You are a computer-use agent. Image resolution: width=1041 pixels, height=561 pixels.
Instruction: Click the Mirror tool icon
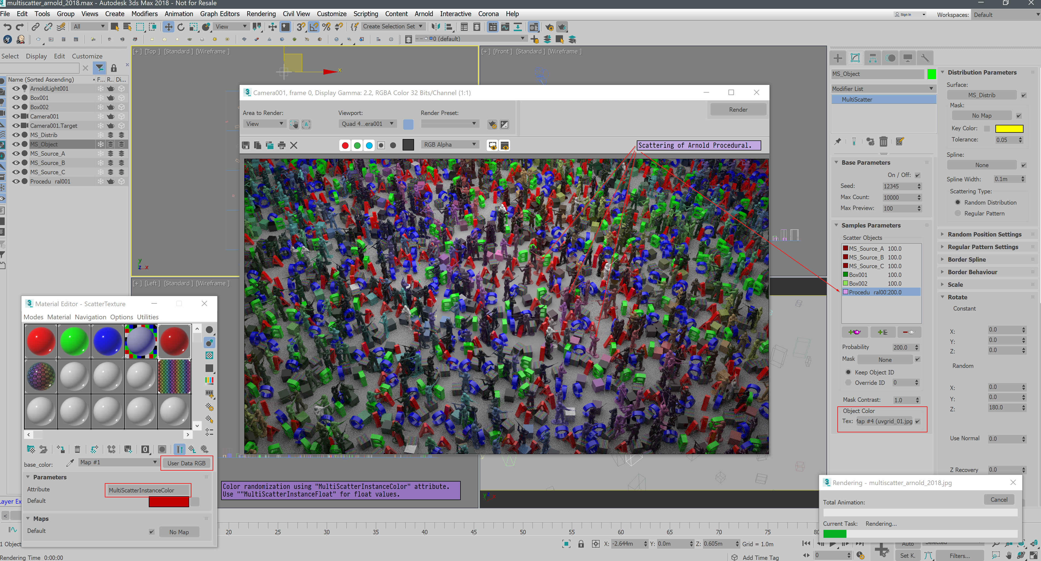(x=436, y=27)
